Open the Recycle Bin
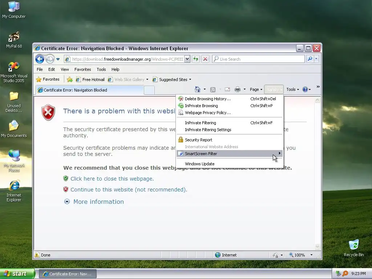The width and height of the screenshot is (372, 279). (x=354, y=248)
